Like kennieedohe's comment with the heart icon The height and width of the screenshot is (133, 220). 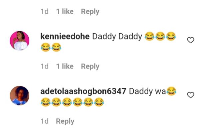[191, 40]
